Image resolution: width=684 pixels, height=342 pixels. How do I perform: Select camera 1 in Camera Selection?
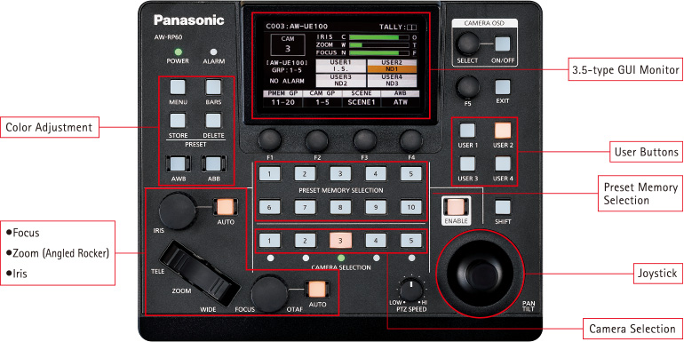pyautogui.click(x=269, y=240)
